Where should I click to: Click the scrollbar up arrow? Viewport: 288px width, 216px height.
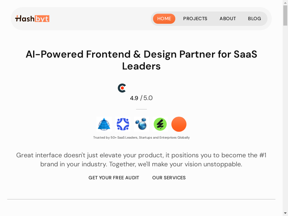[285, 3]
